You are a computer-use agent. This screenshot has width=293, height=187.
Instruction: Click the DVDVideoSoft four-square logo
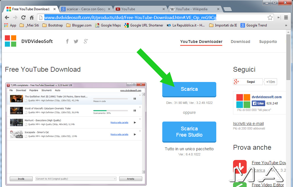click(11, 41)
